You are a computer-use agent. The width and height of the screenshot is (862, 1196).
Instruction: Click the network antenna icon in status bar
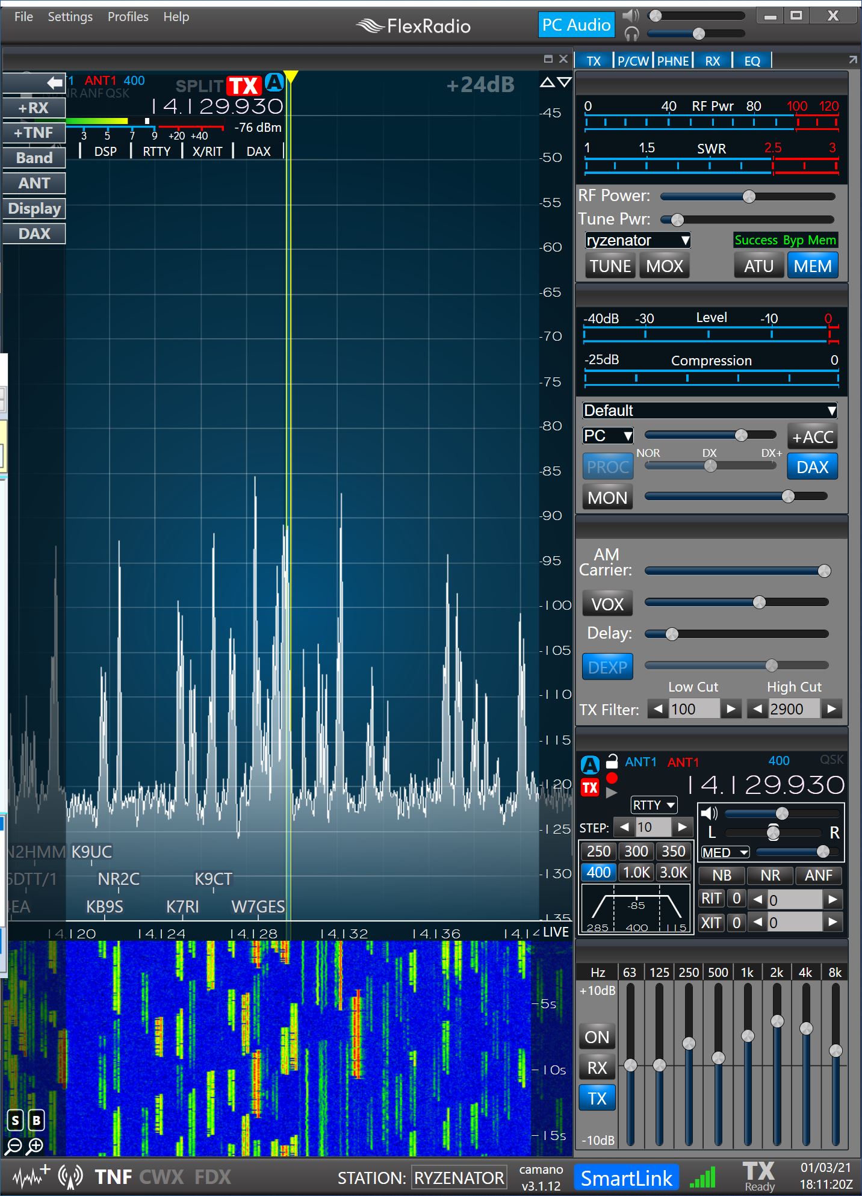click(70, 1177)
